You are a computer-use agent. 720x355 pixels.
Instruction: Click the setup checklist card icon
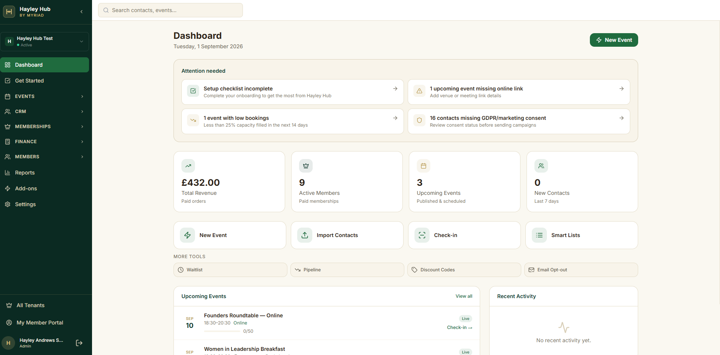[x=193, y=91]
